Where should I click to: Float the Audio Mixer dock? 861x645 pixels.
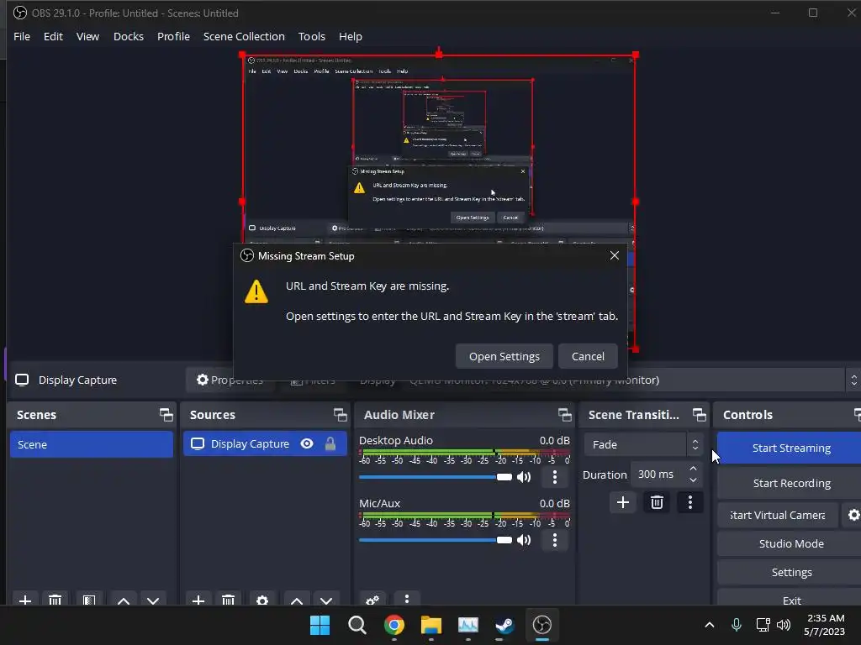click(x=564, y=415)
